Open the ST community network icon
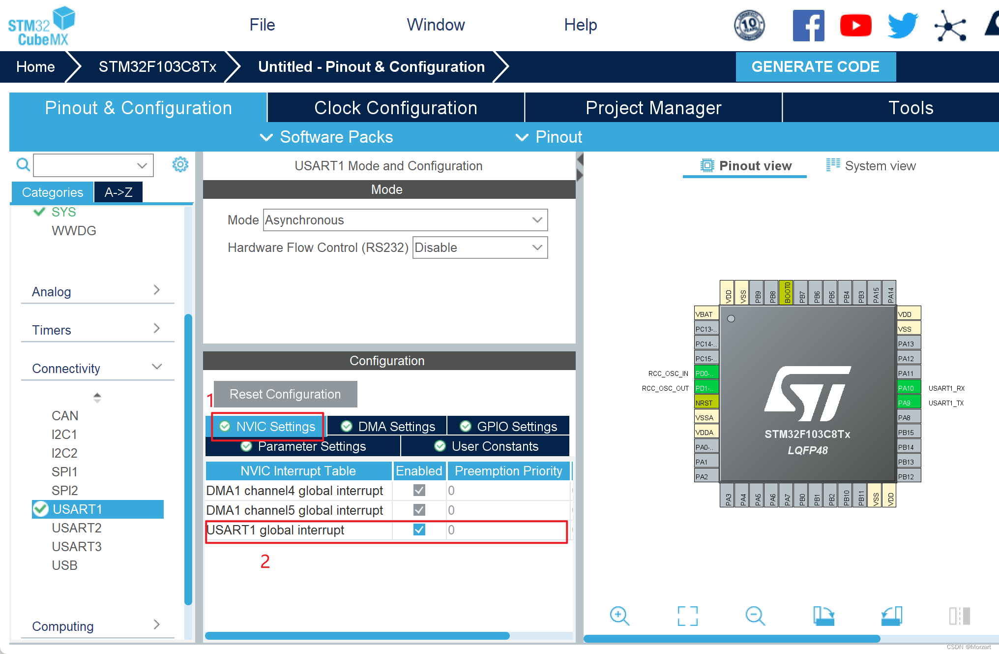Image resolution: width=999 pixels, height=654 pixels. (950, 26)
